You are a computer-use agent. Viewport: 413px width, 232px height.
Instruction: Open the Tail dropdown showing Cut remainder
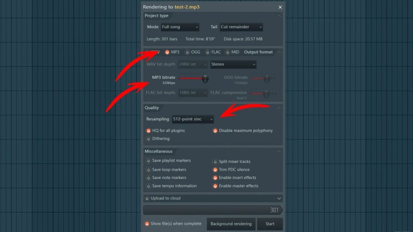click(241, 27)
